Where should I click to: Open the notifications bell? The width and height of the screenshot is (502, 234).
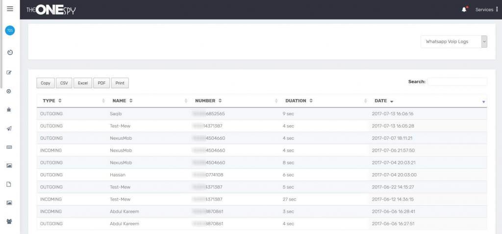464,9
